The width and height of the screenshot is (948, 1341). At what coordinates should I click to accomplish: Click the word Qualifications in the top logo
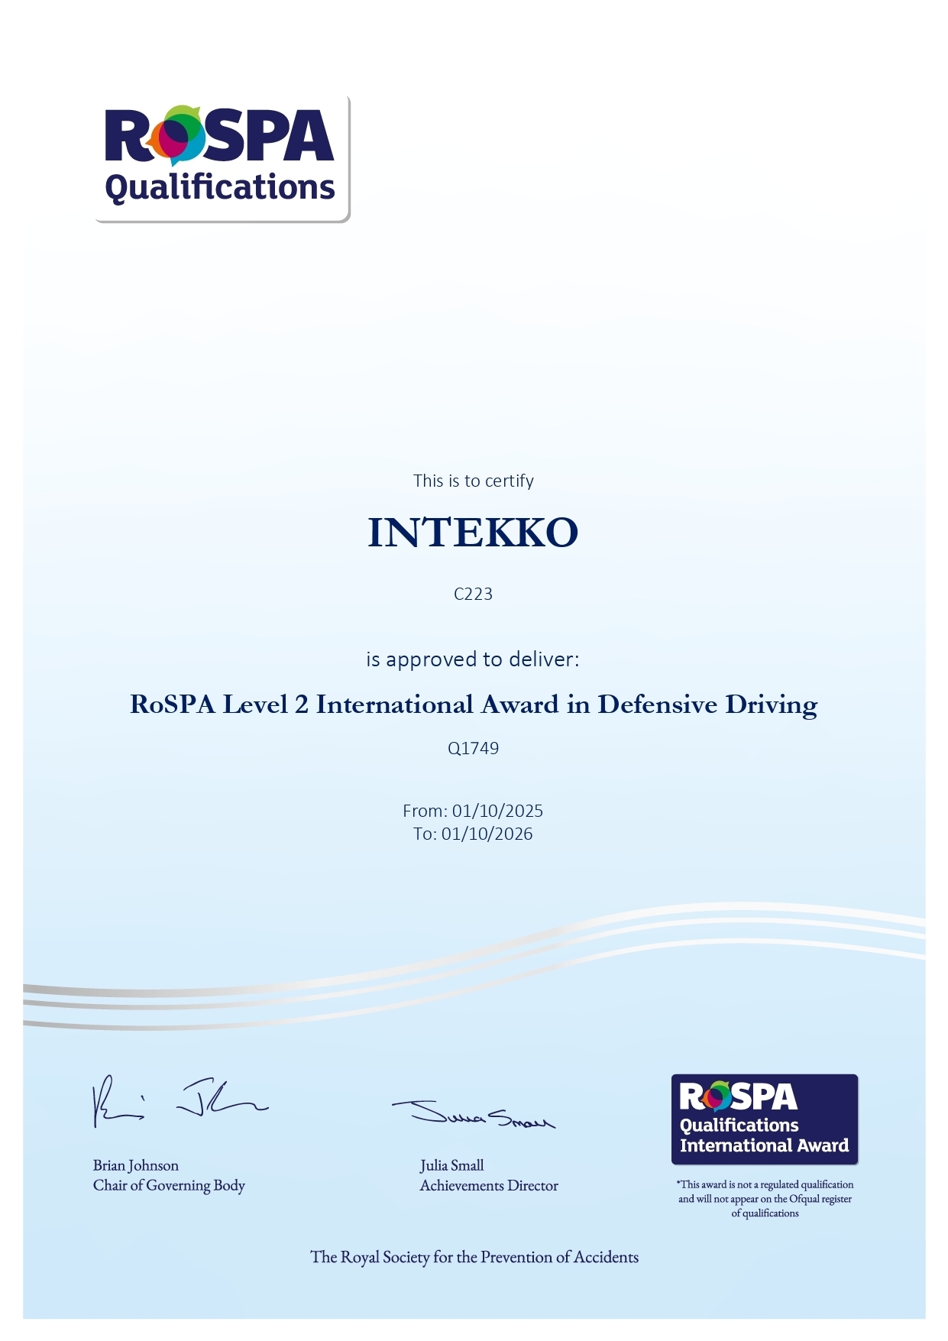(220, 188)
